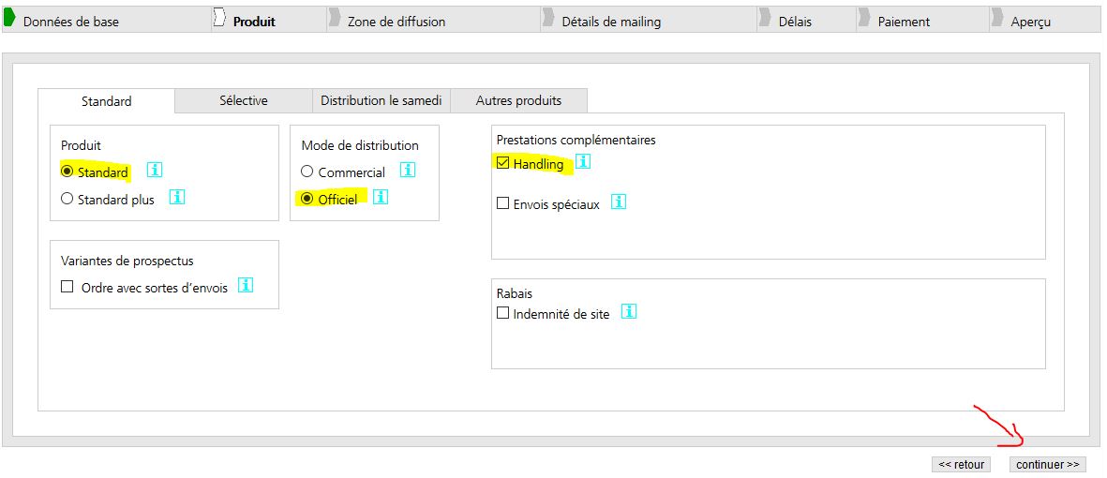This screenshot has width=1107, height=478.
Task: Click info icon beside Envois spéciaux
Action: pyautogui.click(x=618, y=202)
